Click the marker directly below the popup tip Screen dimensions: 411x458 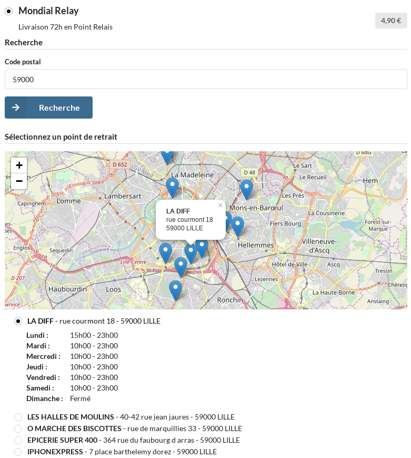pos(191,254)
